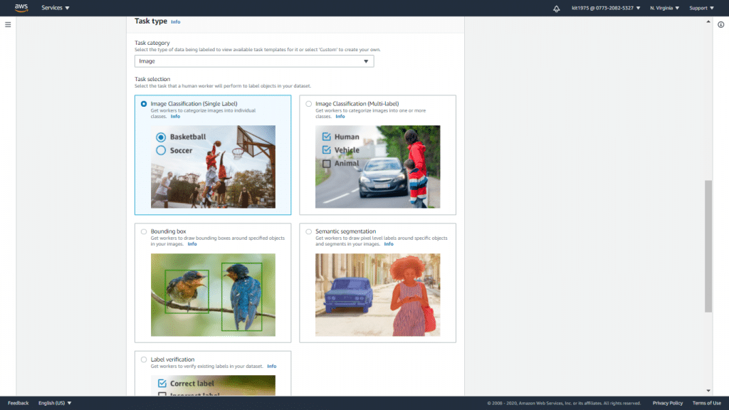Viewport: 729px width, 410px height.
Task: Click the scroll up arrow
Action: pyautogui.click(x=708, y=21)
